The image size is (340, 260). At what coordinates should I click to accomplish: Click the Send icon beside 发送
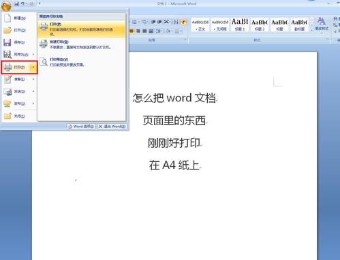click(7, 91)
